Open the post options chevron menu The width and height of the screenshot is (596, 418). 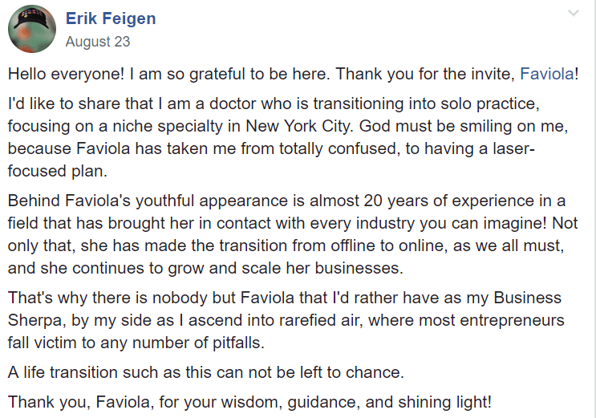coord(573,14)
